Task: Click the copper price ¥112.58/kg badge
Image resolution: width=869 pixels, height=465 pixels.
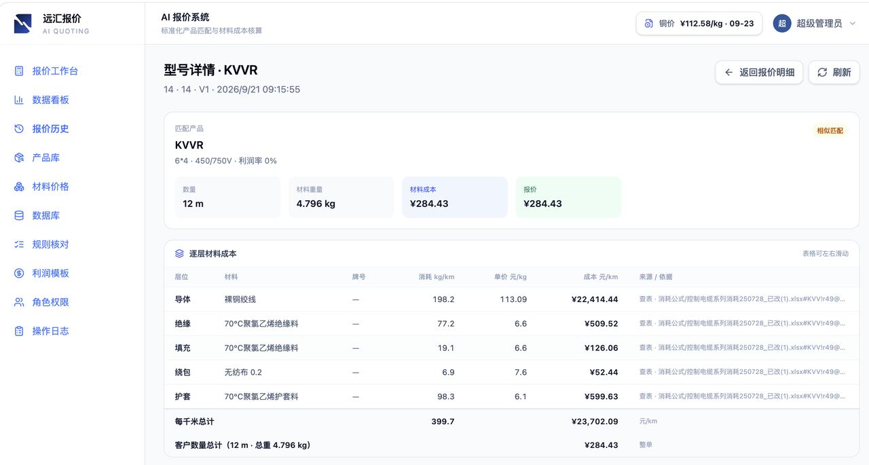Action: (x=699, y=23)
